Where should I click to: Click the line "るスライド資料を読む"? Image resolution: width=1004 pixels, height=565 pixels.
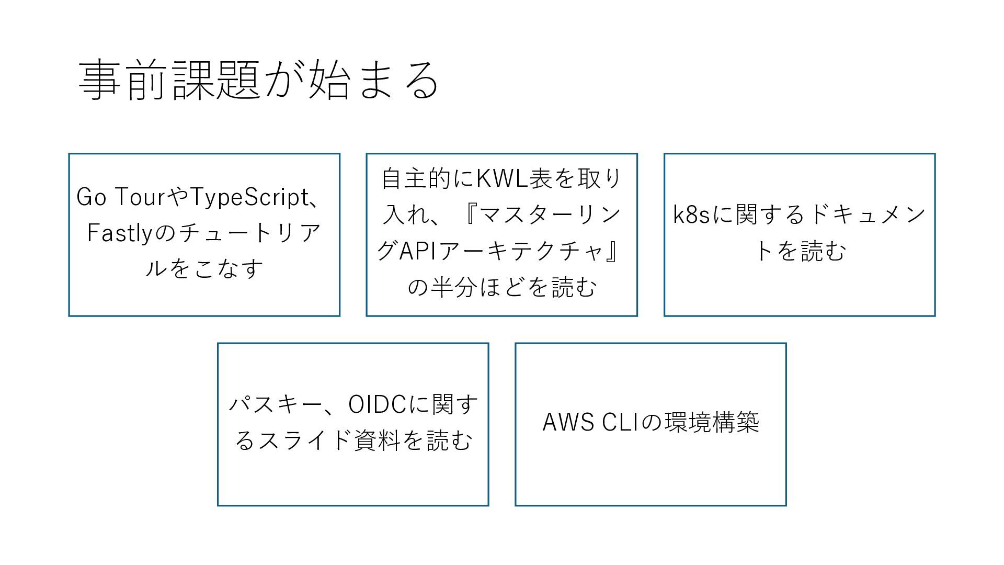[353, 440]
